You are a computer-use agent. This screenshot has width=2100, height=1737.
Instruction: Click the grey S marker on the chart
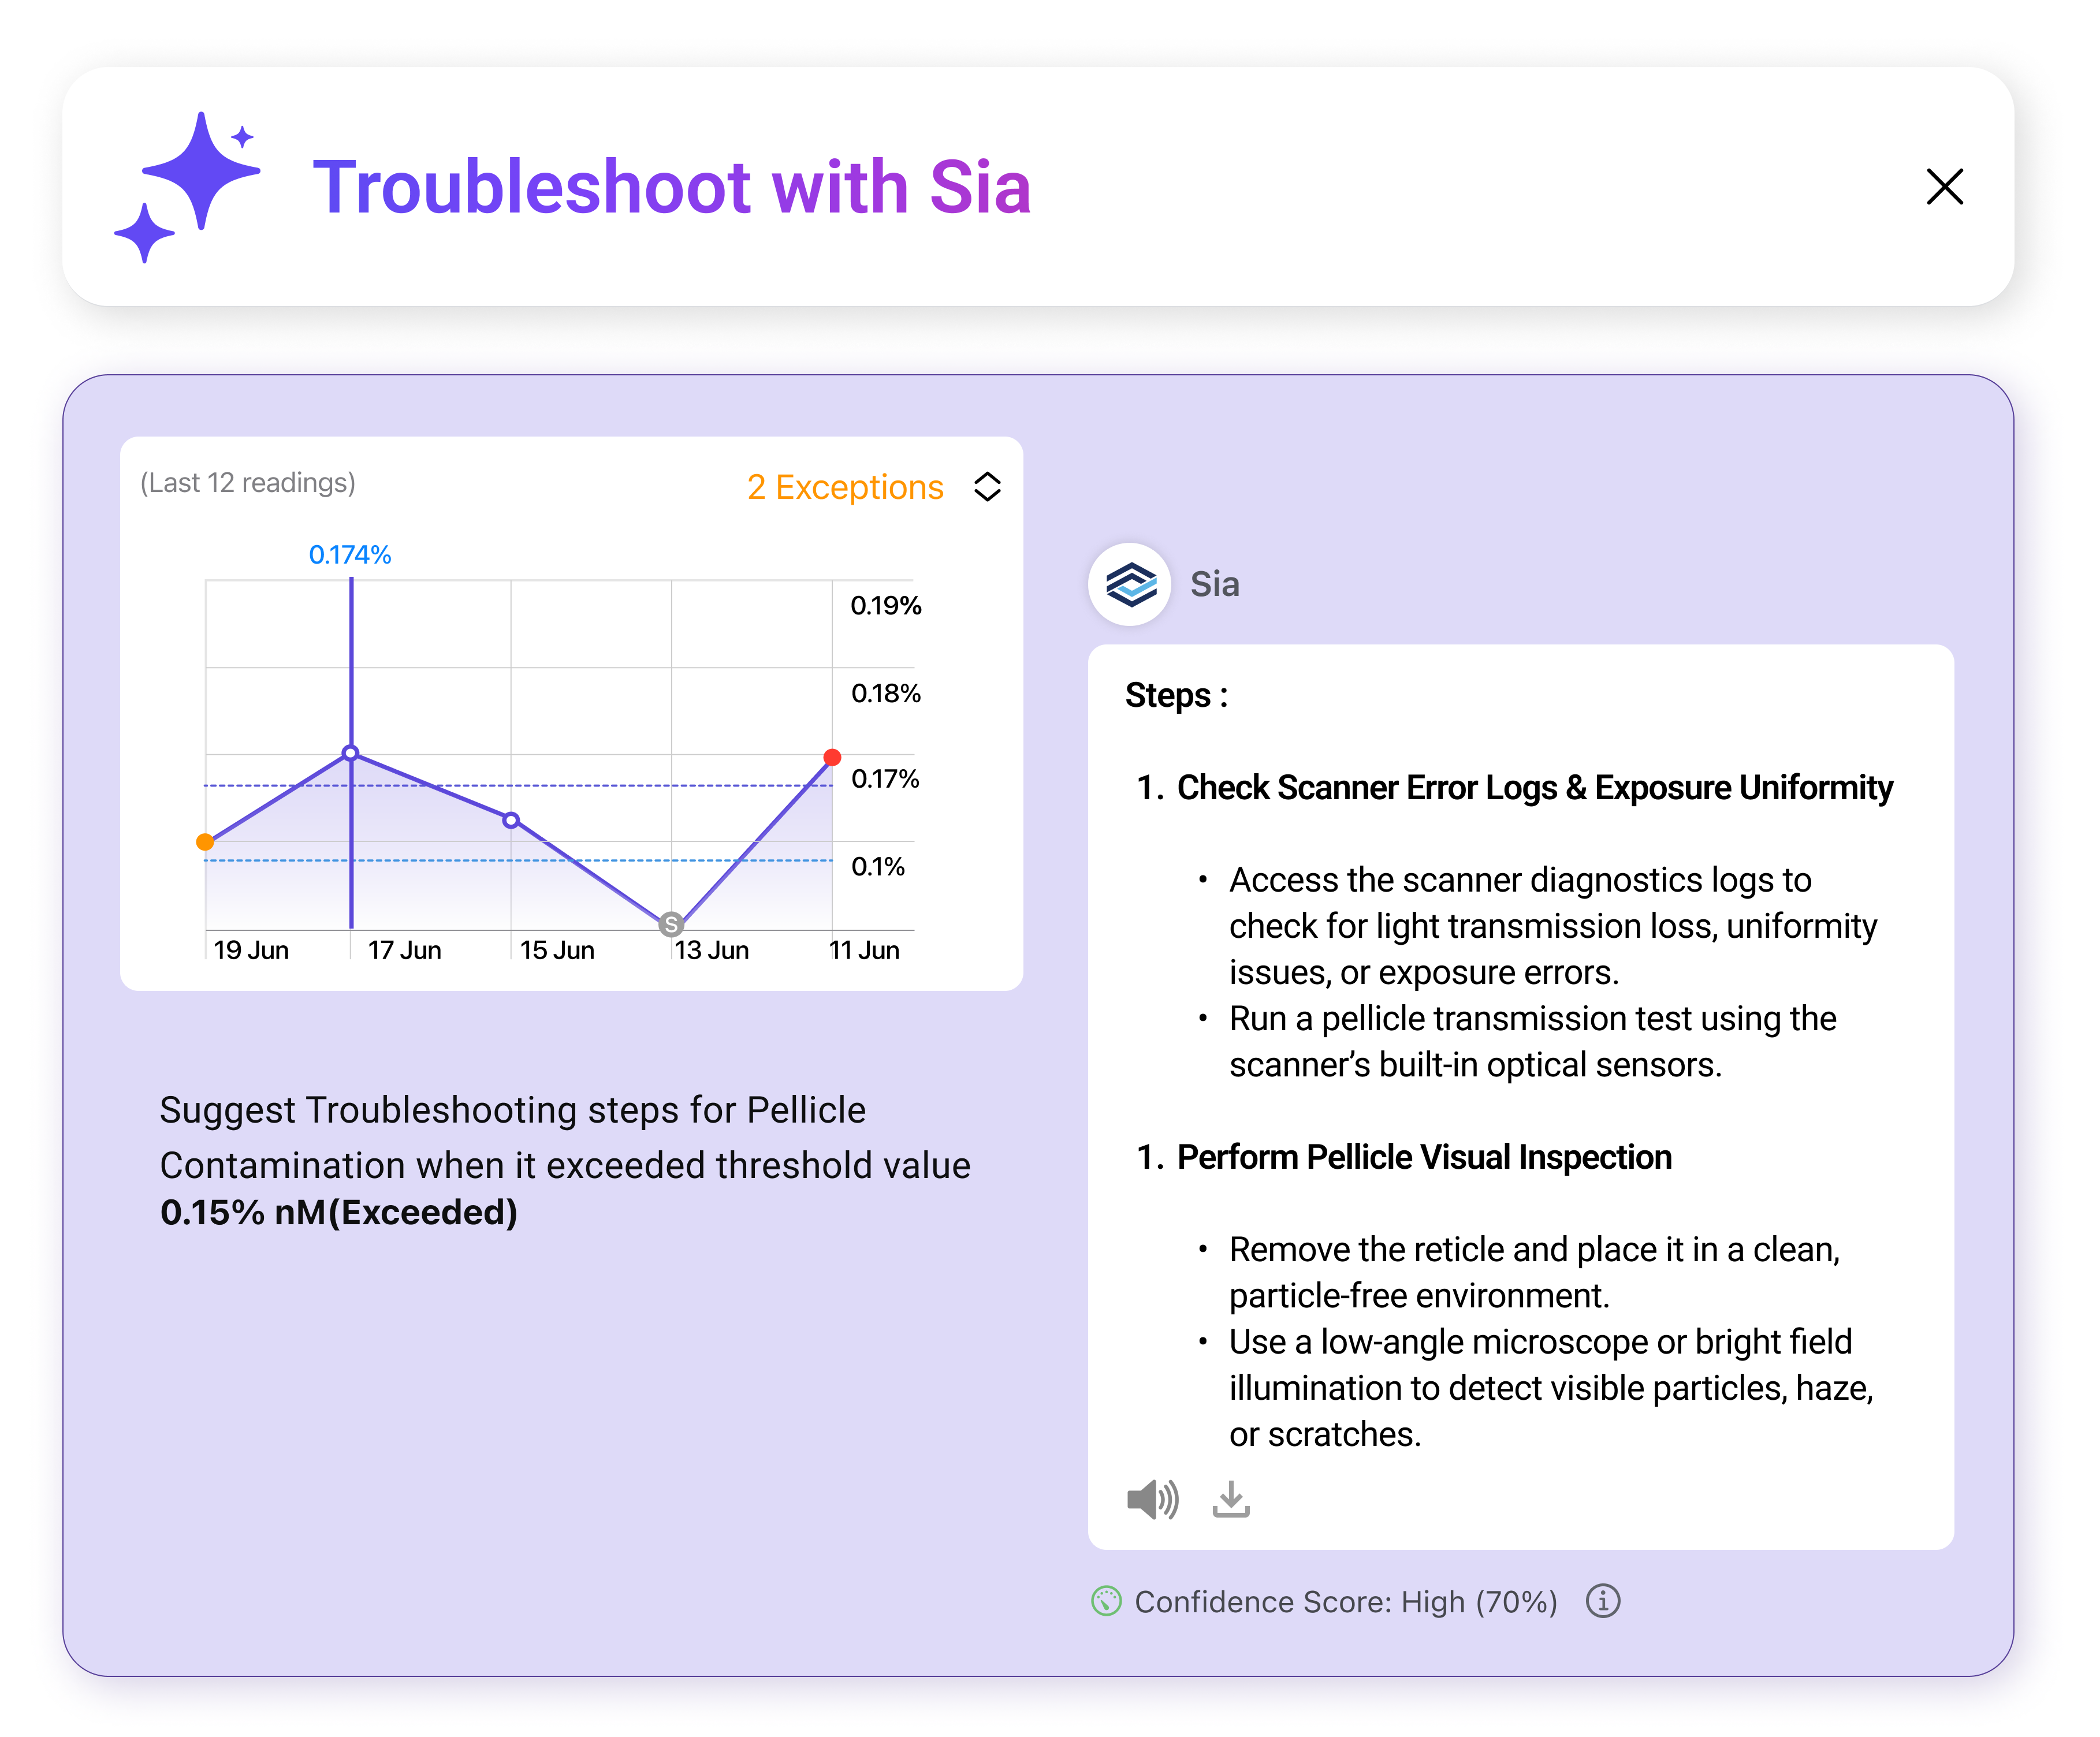[x=671, y=925]
